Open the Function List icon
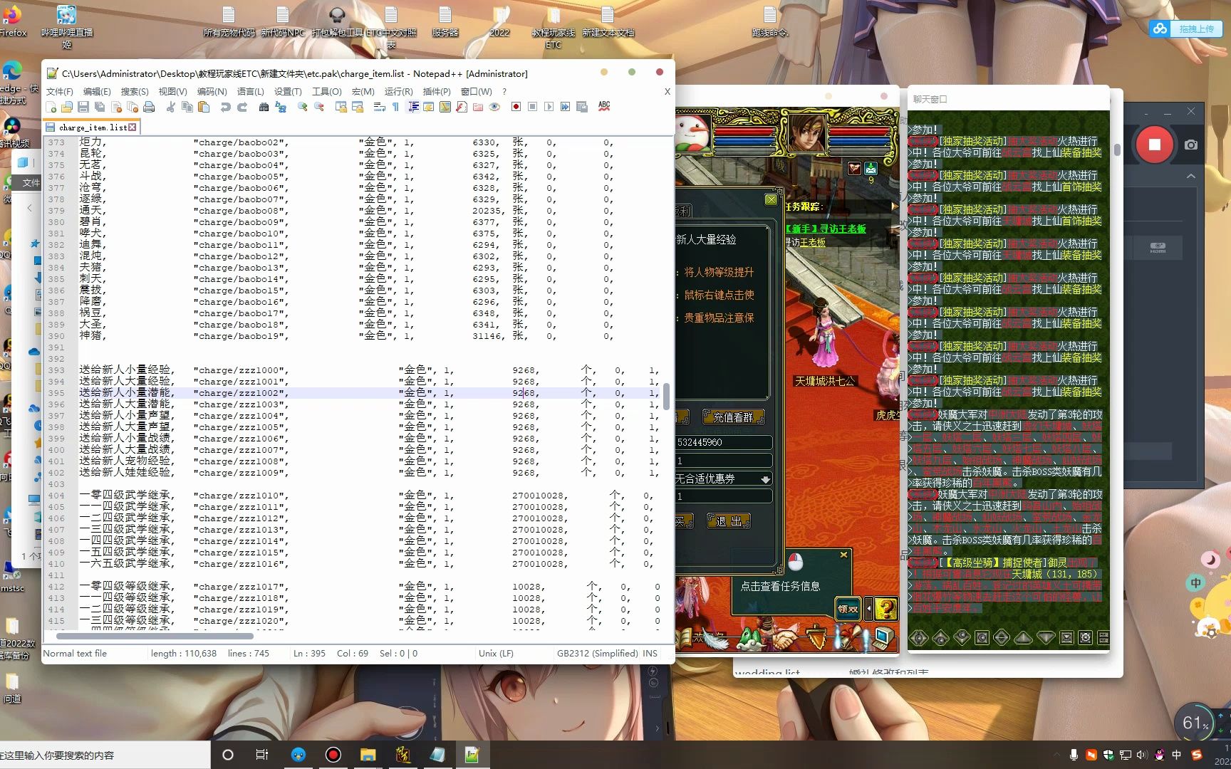This screenshot has height=769, width=1231. pyautogui.click(x=462, y=107)
